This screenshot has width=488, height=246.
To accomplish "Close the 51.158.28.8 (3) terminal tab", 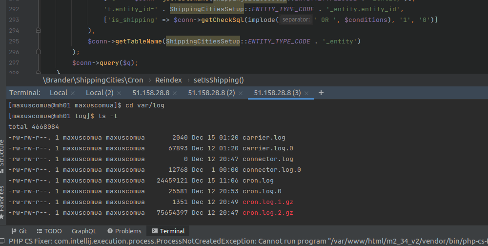I will (x=306, y=93).
